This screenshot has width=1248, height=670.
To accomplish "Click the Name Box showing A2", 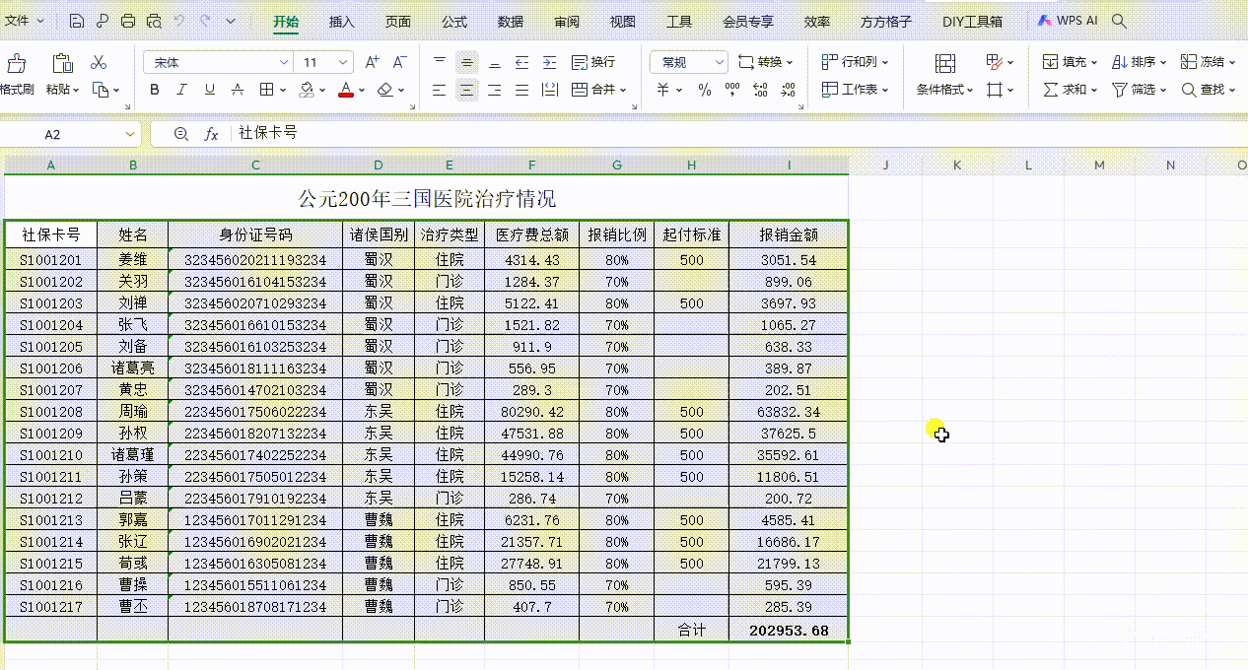I will click(73, 134).
